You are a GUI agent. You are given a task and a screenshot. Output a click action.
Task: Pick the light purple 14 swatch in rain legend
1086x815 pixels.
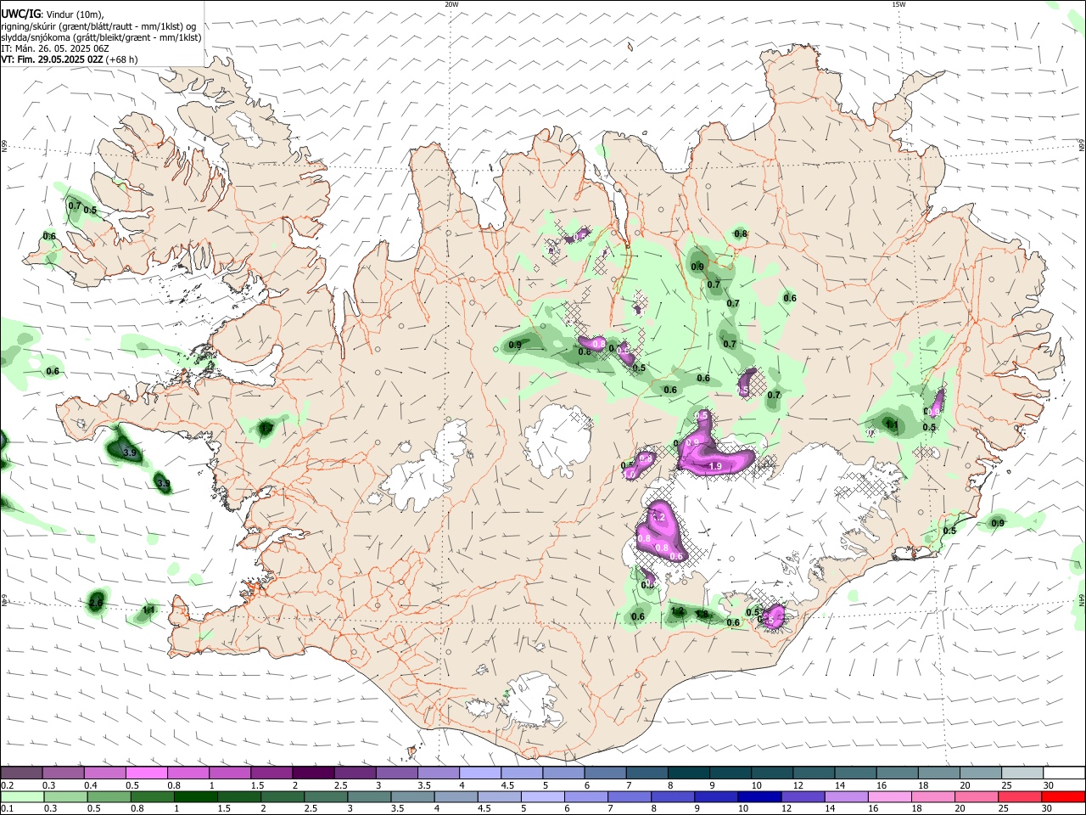point(847,797)
